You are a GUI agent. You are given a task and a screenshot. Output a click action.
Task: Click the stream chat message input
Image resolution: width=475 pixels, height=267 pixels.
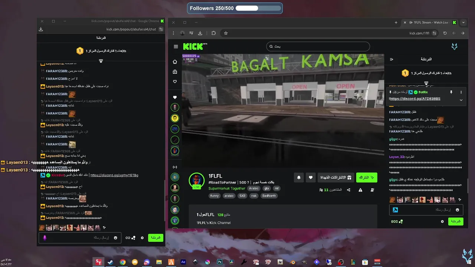pyautogui.click(x=426, y=210)
